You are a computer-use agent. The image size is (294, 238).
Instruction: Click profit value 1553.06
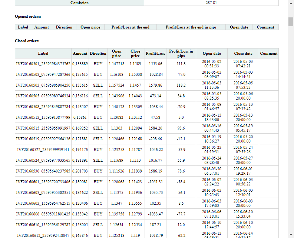pos(155,64)
